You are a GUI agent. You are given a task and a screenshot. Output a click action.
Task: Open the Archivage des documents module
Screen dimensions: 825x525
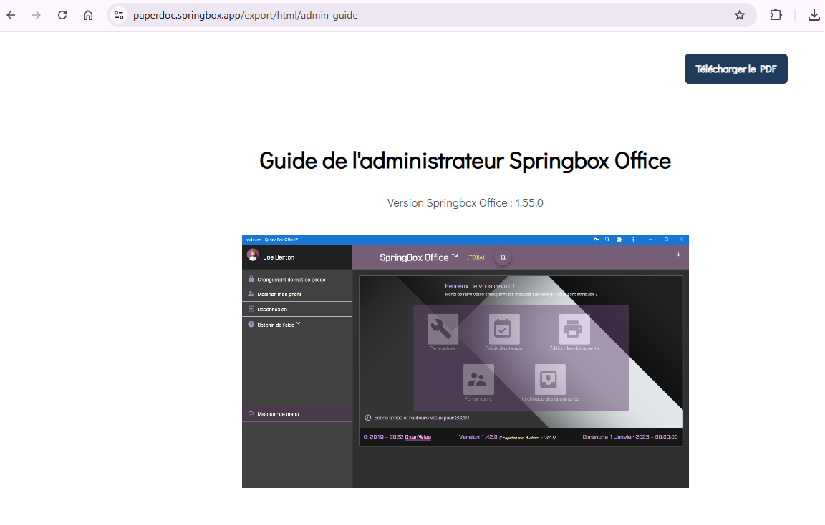(550, 380)
